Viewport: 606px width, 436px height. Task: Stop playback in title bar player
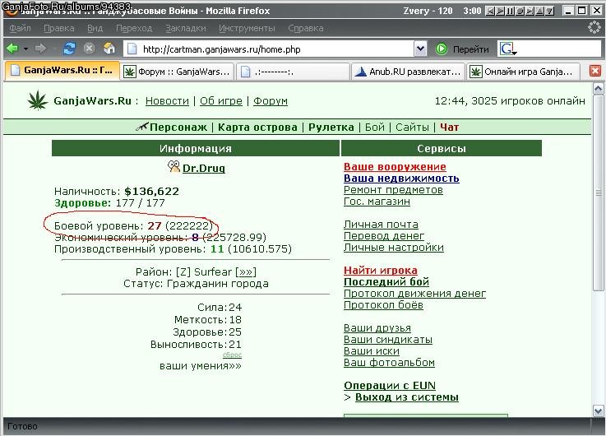520,12
